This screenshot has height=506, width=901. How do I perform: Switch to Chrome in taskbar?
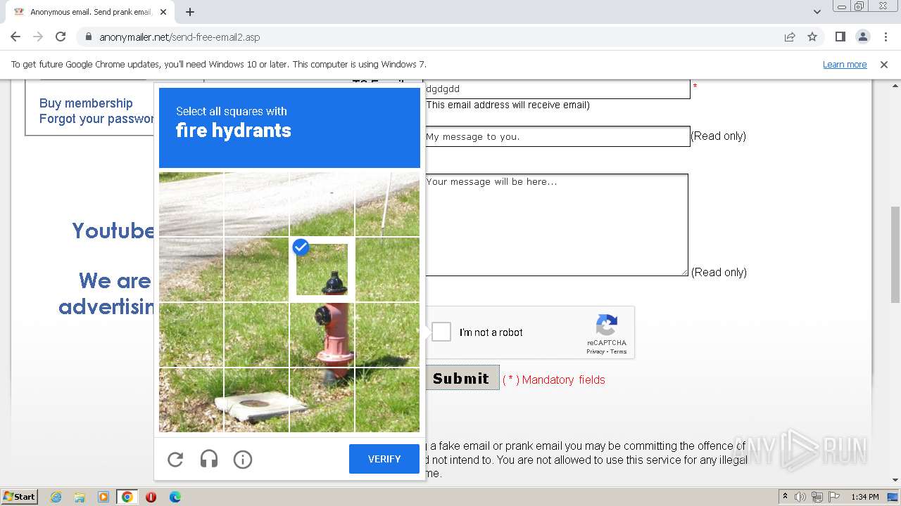click(x=127, y=497)
